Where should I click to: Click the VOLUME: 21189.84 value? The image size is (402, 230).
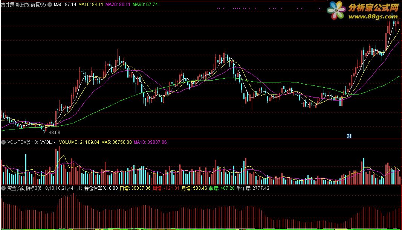(79, 142)
